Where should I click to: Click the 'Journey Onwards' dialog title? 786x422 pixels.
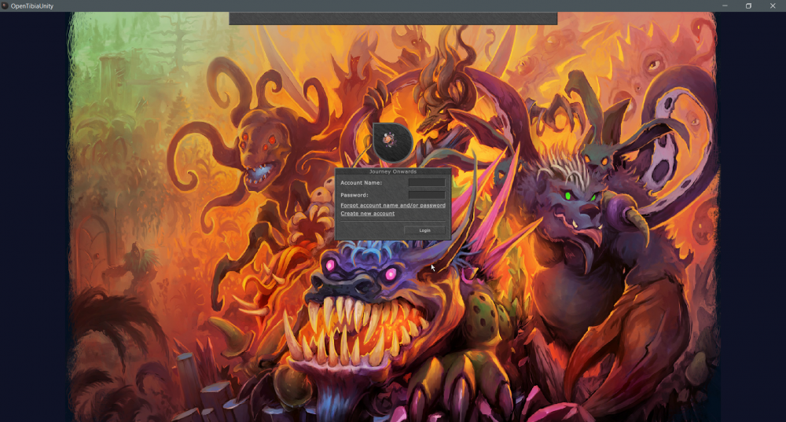coord(393,171)
